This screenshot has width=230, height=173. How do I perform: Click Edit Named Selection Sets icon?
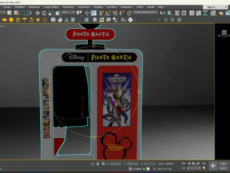pos(129,13)
